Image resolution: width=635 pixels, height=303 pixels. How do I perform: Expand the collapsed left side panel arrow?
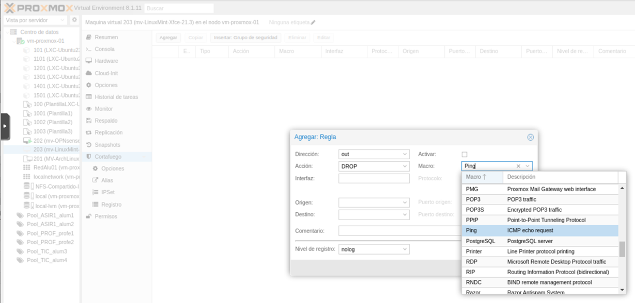tap(5, 126)
